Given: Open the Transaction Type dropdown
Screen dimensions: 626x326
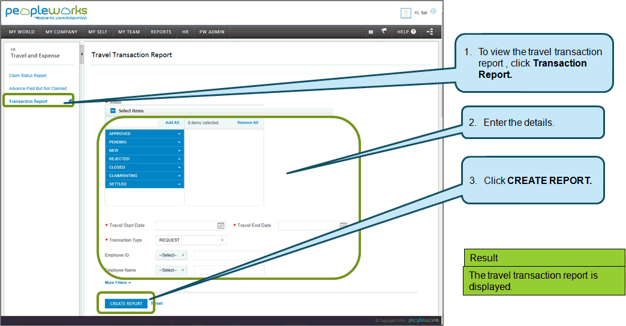Looking at the screenshot, I should pyautogui.click(x=191, y=240).
